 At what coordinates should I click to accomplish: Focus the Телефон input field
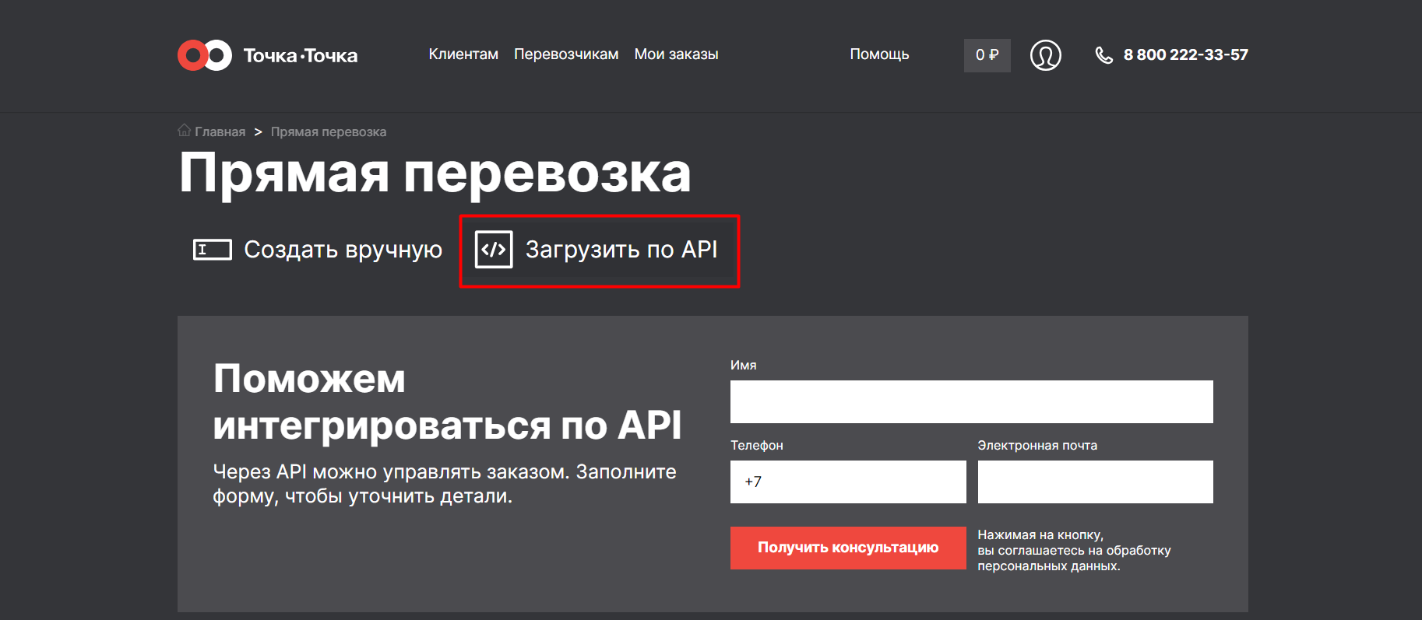848,482
